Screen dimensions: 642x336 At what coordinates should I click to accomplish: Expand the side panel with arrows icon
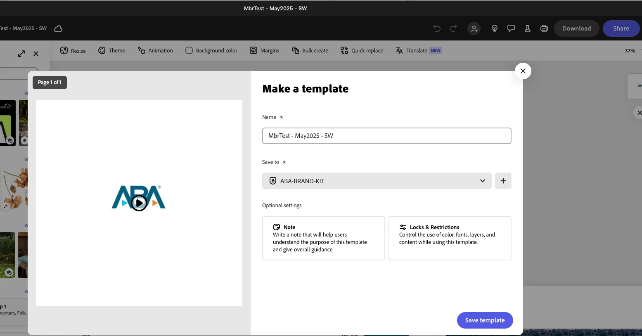point(21,54)
